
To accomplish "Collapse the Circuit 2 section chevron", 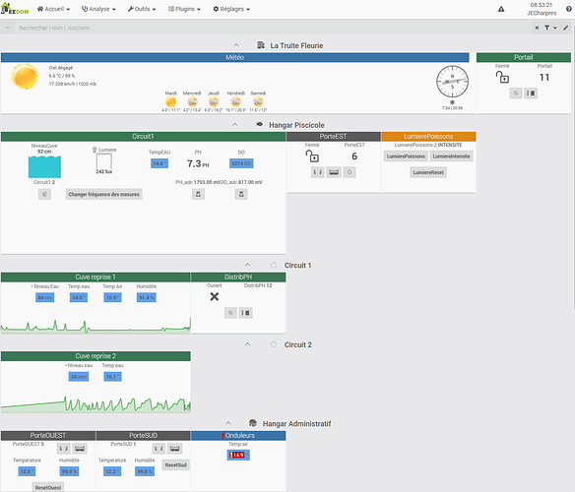I will tap(247, 344).
